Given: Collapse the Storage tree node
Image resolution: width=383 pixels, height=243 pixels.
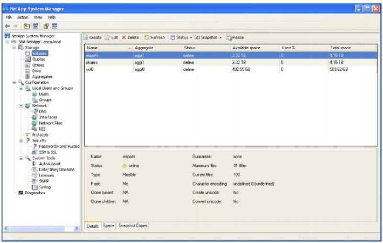Looking at the screenshot, I should pyautogui.click(x=14, y=48).
